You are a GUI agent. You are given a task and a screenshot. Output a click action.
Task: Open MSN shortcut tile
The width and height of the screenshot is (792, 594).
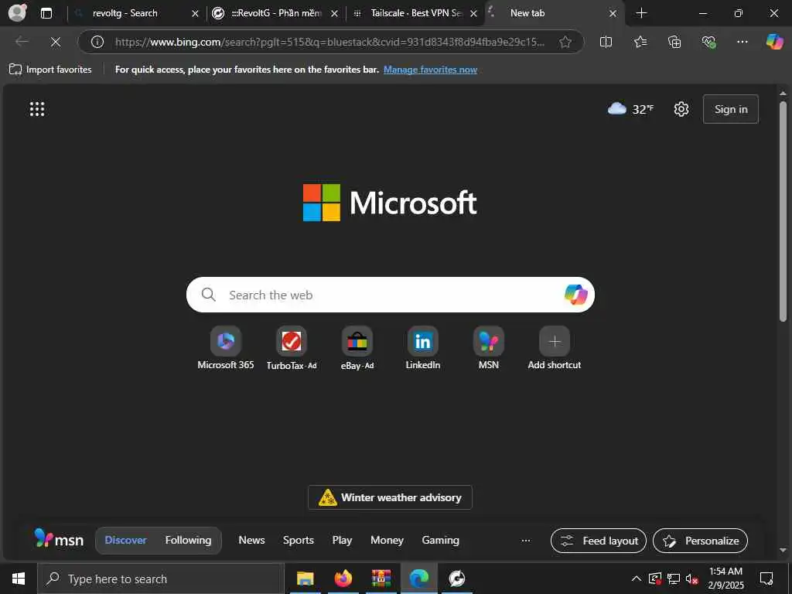[489, 349]
